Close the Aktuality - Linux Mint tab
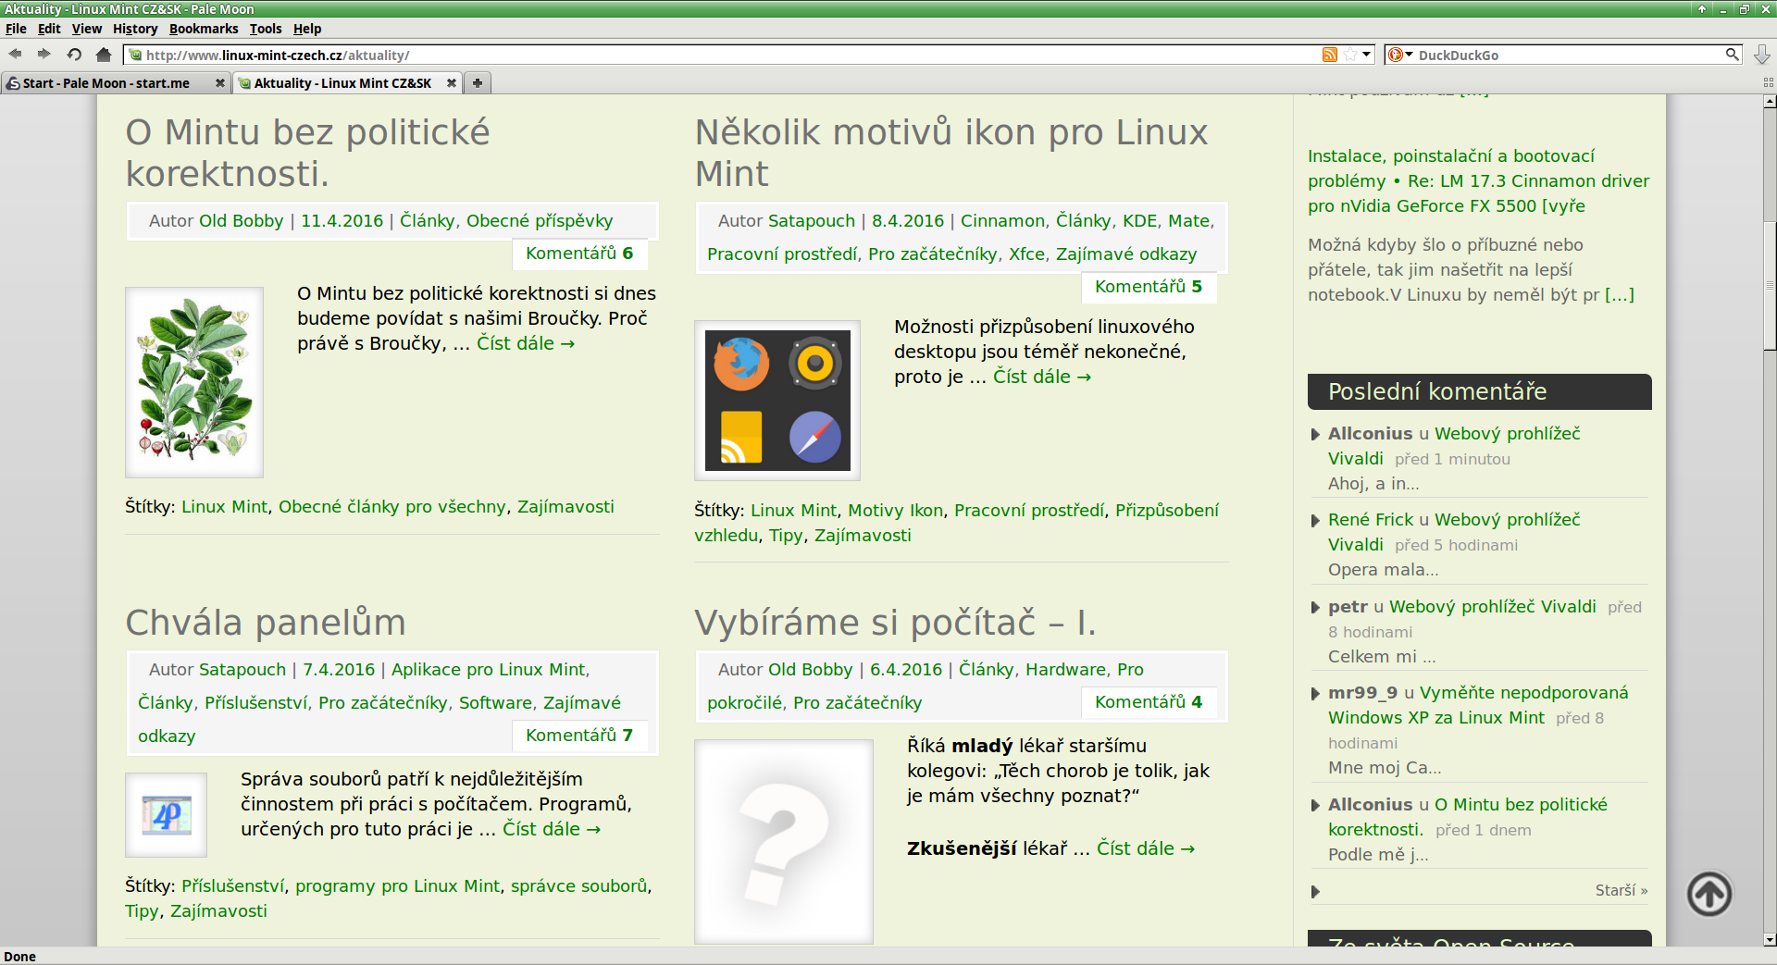Image resolution: width=1777 pixels, height=965 pixels. click(451, 83)
